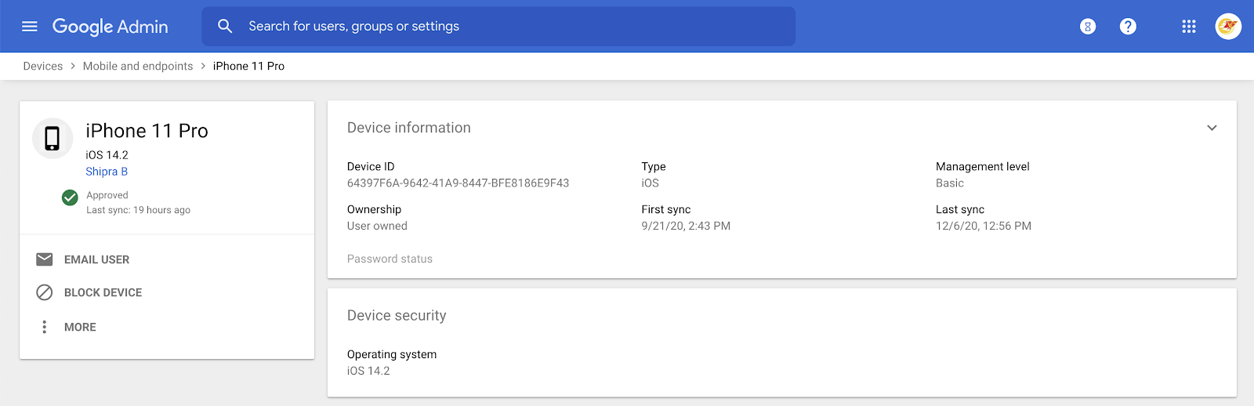Click the EMAIL USER button label
Screen dimensions: 1254x406
pyautogui.click(x=97, y=259)
